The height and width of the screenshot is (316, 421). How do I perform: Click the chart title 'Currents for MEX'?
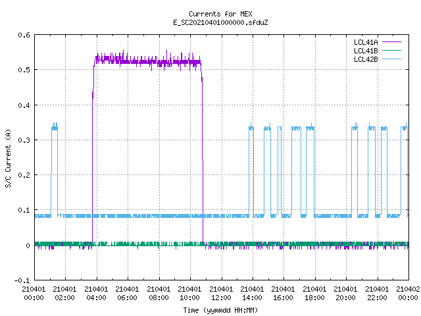pos(220,14)
